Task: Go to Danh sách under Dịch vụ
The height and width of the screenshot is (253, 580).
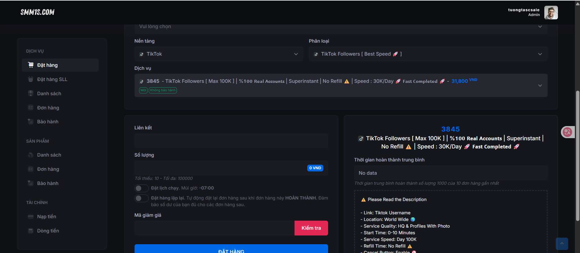Action: coord(60,93)
